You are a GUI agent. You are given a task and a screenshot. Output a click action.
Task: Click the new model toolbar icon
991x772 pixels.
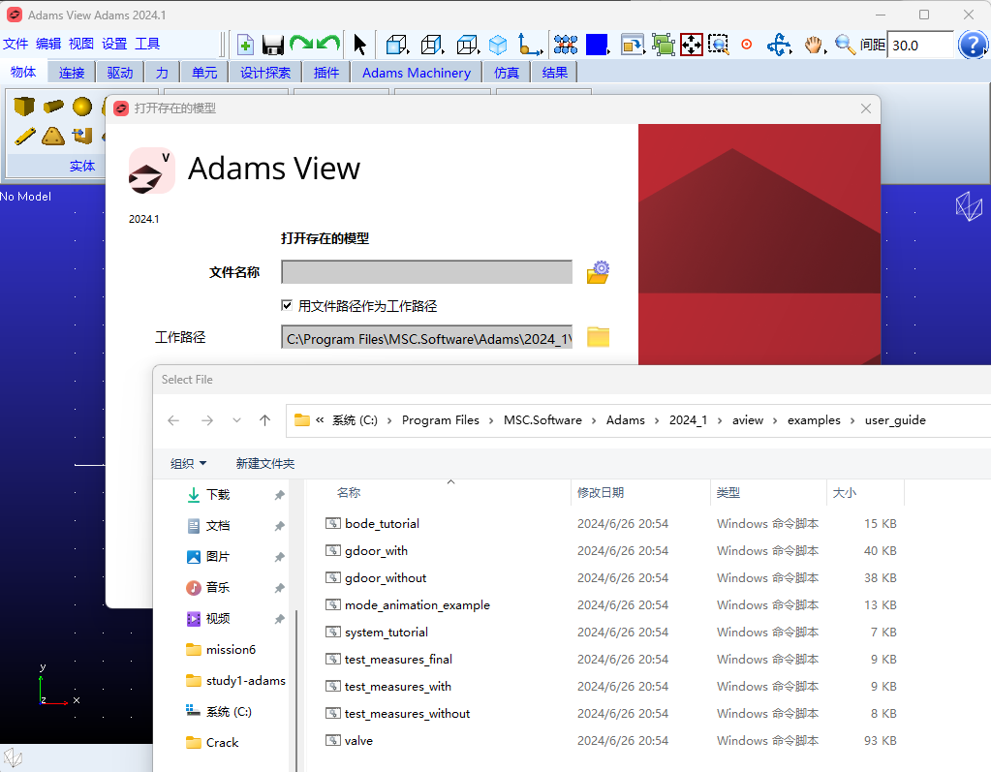tap(245, 45)
